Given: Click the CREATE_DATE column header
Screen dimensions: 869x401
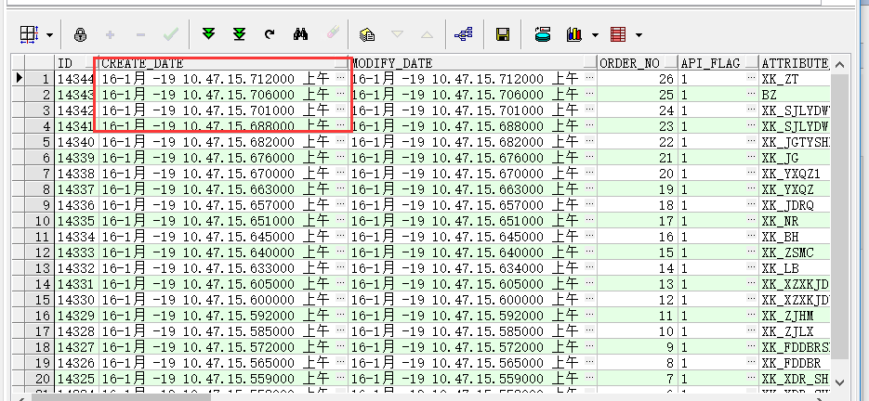Looking at the screenshot, I should [224, 63].
